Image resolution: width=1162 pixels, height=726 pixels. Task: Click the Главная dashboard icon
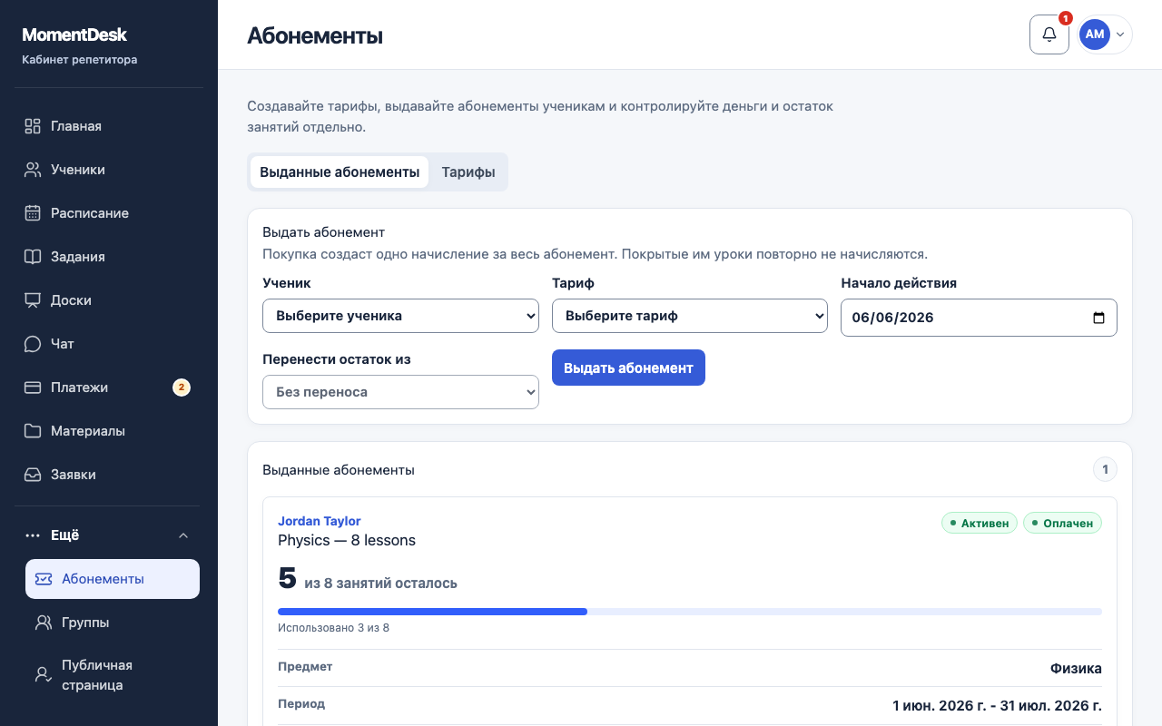(33, 126)
